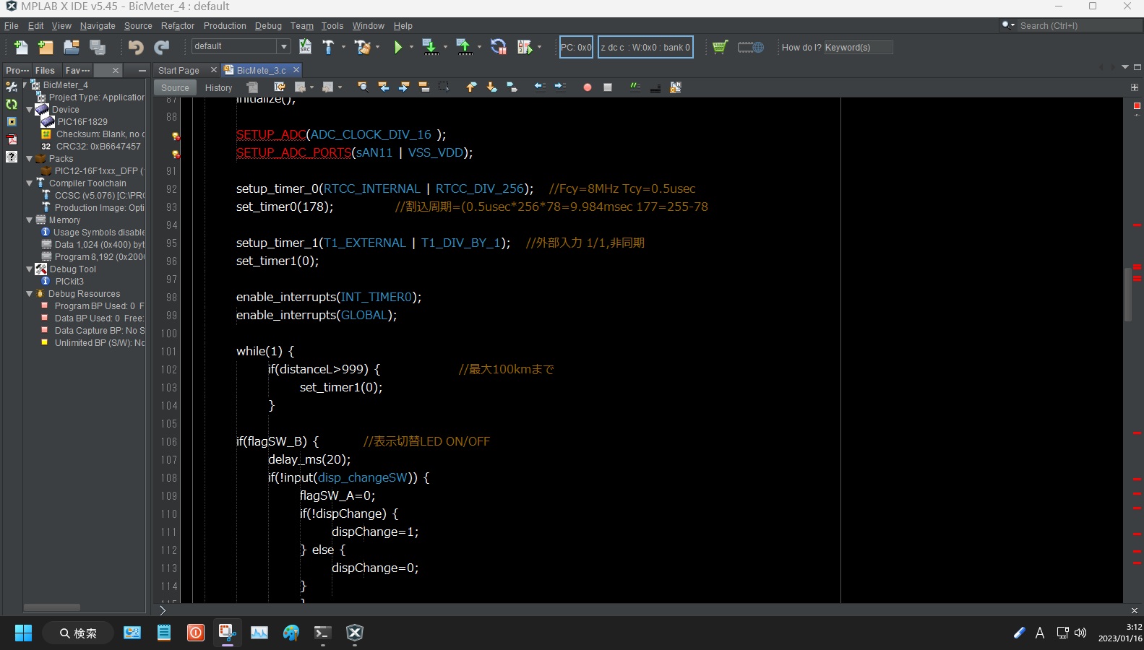1144x650 pixels.
Task: Toggle rectangular selection in editor toolbar
Action: (x=444, y=87)
